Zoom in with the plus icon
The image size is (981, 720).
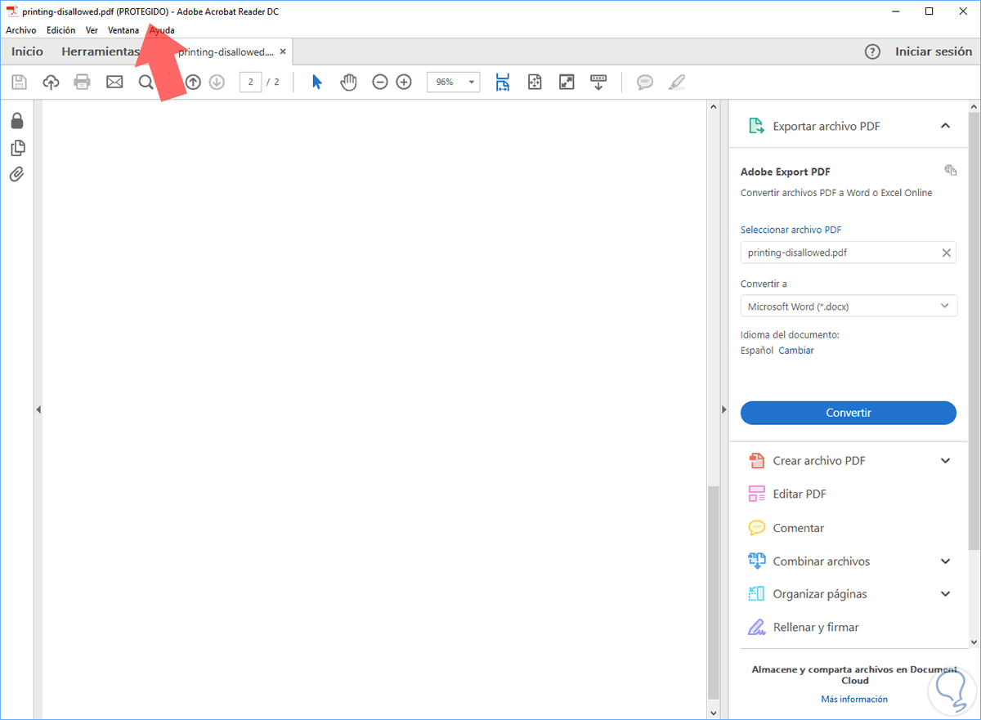coord(404,83)
